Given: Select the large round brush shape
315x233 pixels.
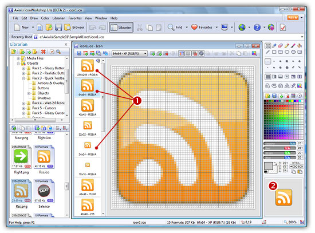Looking at the screenshot, I should point(287,68).
